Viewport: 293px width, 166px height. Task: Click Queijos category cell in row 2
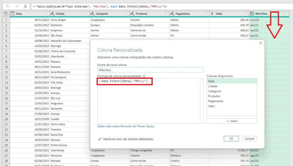point(110,25)
